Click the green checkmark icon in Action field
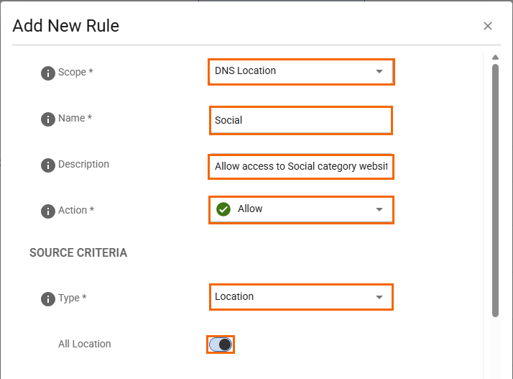This screenshot has width=513, height=379. [x=223, y=209]
